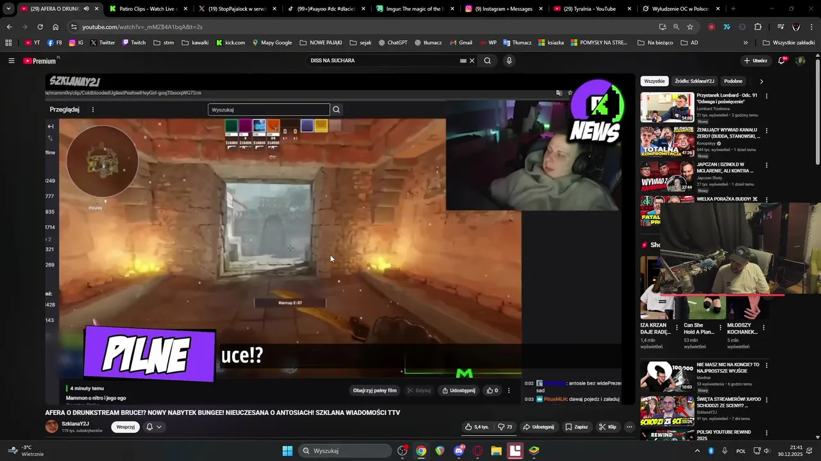Open Wszystkie zakładki folder
Screen dimensions: 821x461
[789, 43]
